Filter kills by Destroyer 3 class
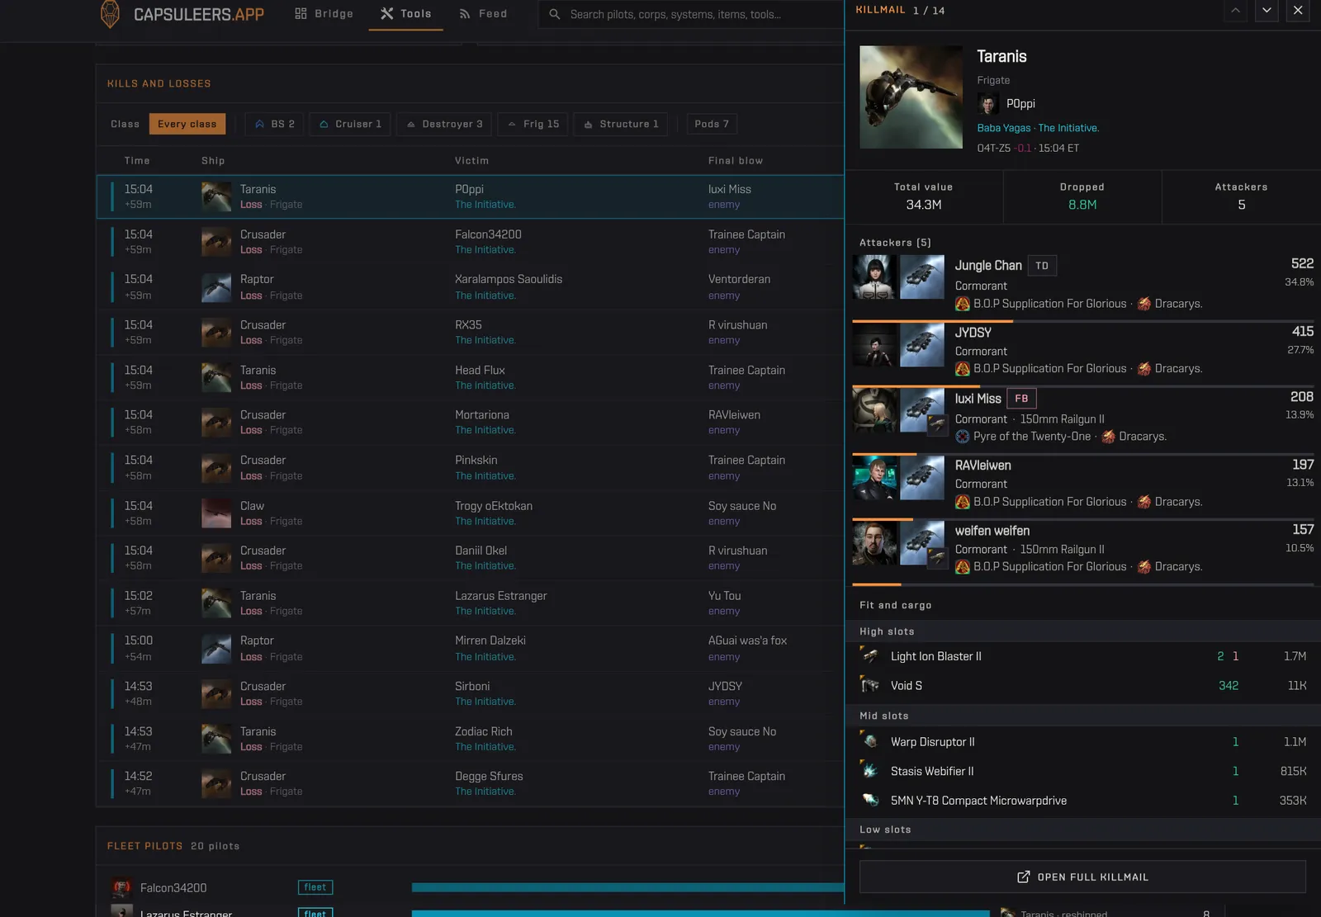This screenshot has width=1321, height=917. (444, 124)
